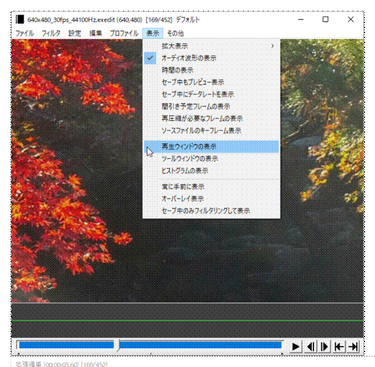Open the ファイル menu

click(x=24, y=33)
